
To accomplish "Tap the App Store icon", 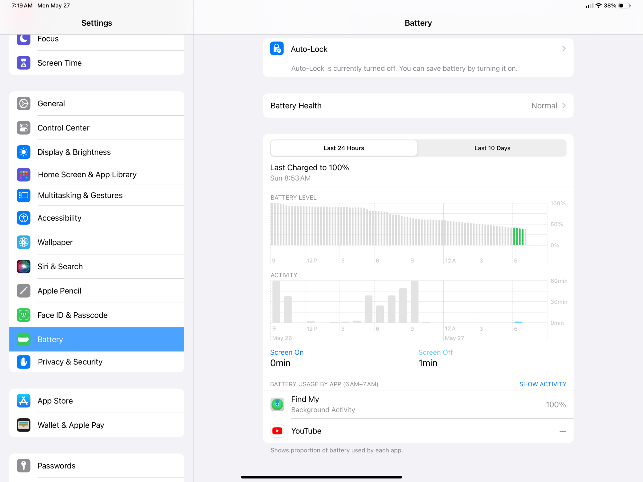I will pos(23,401).
